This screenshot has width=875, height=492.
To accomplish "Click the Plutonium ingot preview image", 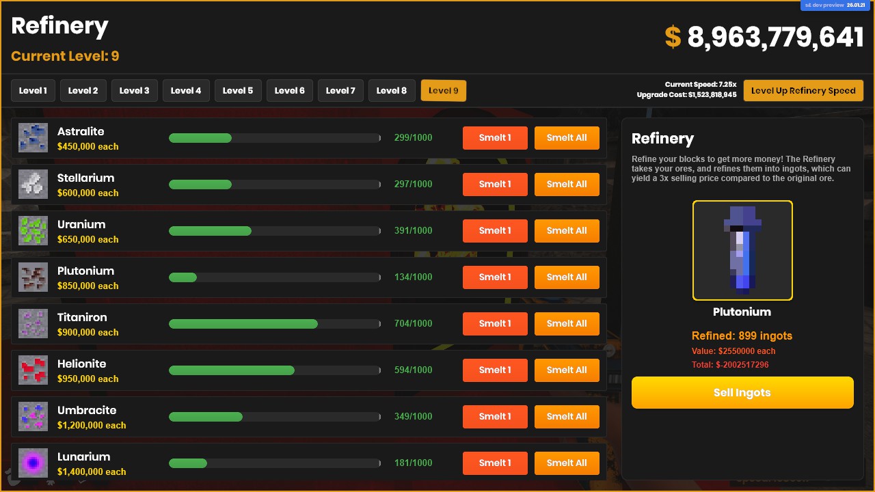I will click(742, 251).
